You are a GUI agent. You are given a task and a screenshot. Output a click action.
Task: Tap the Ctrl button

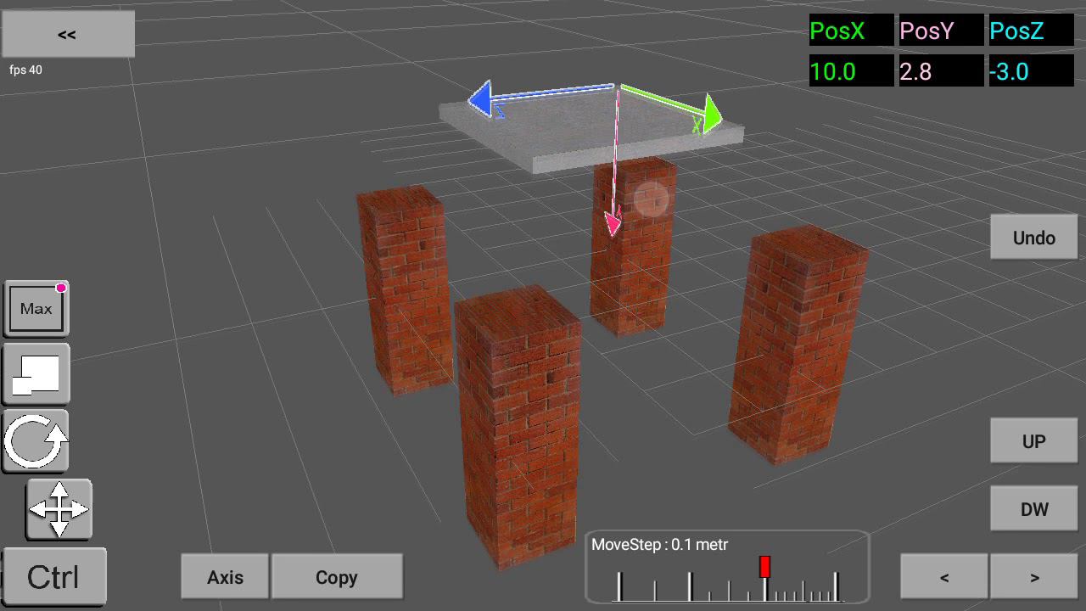pyautogui.click(x=53, y=577)
